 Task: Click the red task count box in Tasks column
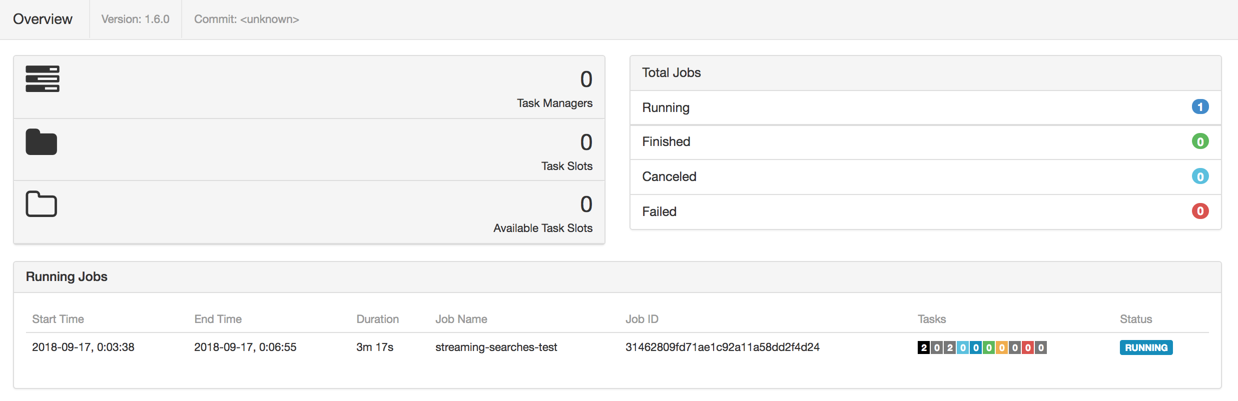1028,347
